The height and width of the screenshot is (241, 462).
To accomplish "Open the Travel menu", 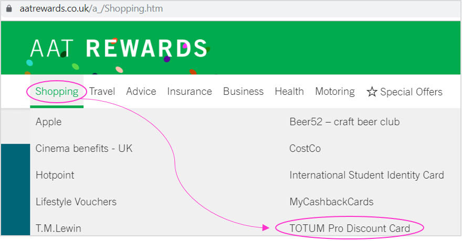I will tap(102, 91).
